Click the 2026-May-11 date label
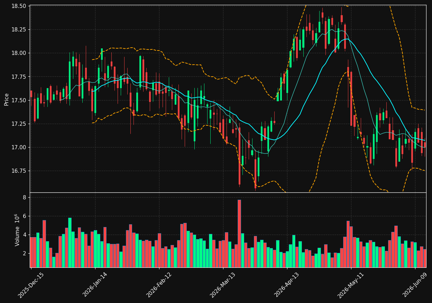This screenshot has height=303, width=432. (x=351, y=285)
